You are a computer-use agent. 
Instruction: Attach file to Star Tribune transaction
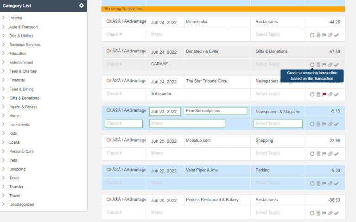(x=331, y=95)
